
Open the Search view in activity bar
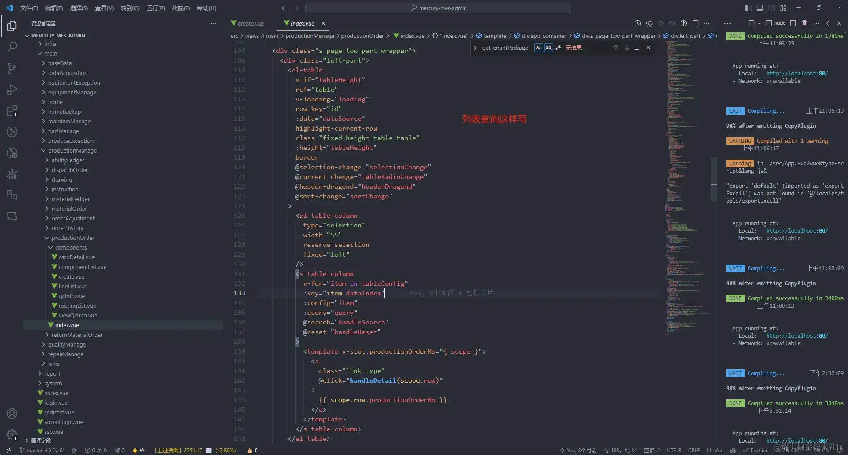click(12, 47)
